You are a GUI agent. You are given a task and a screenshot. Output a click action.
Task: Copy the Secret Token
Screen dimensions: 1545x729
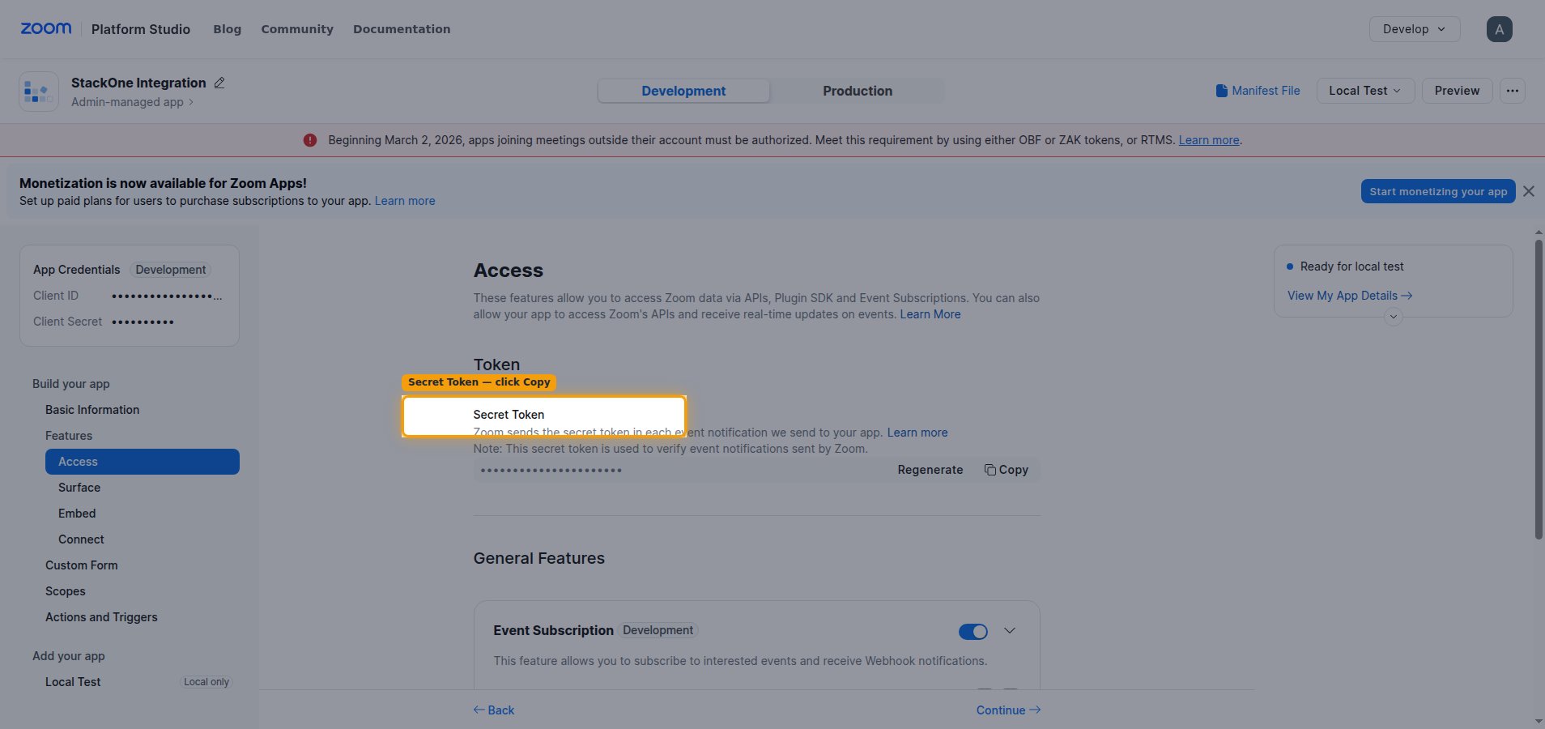pos(1006,470)
